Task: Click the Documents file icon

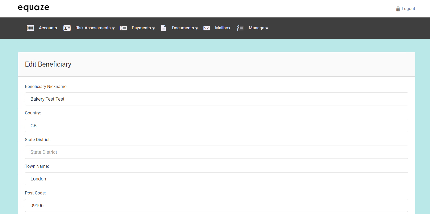Action: 164,28
